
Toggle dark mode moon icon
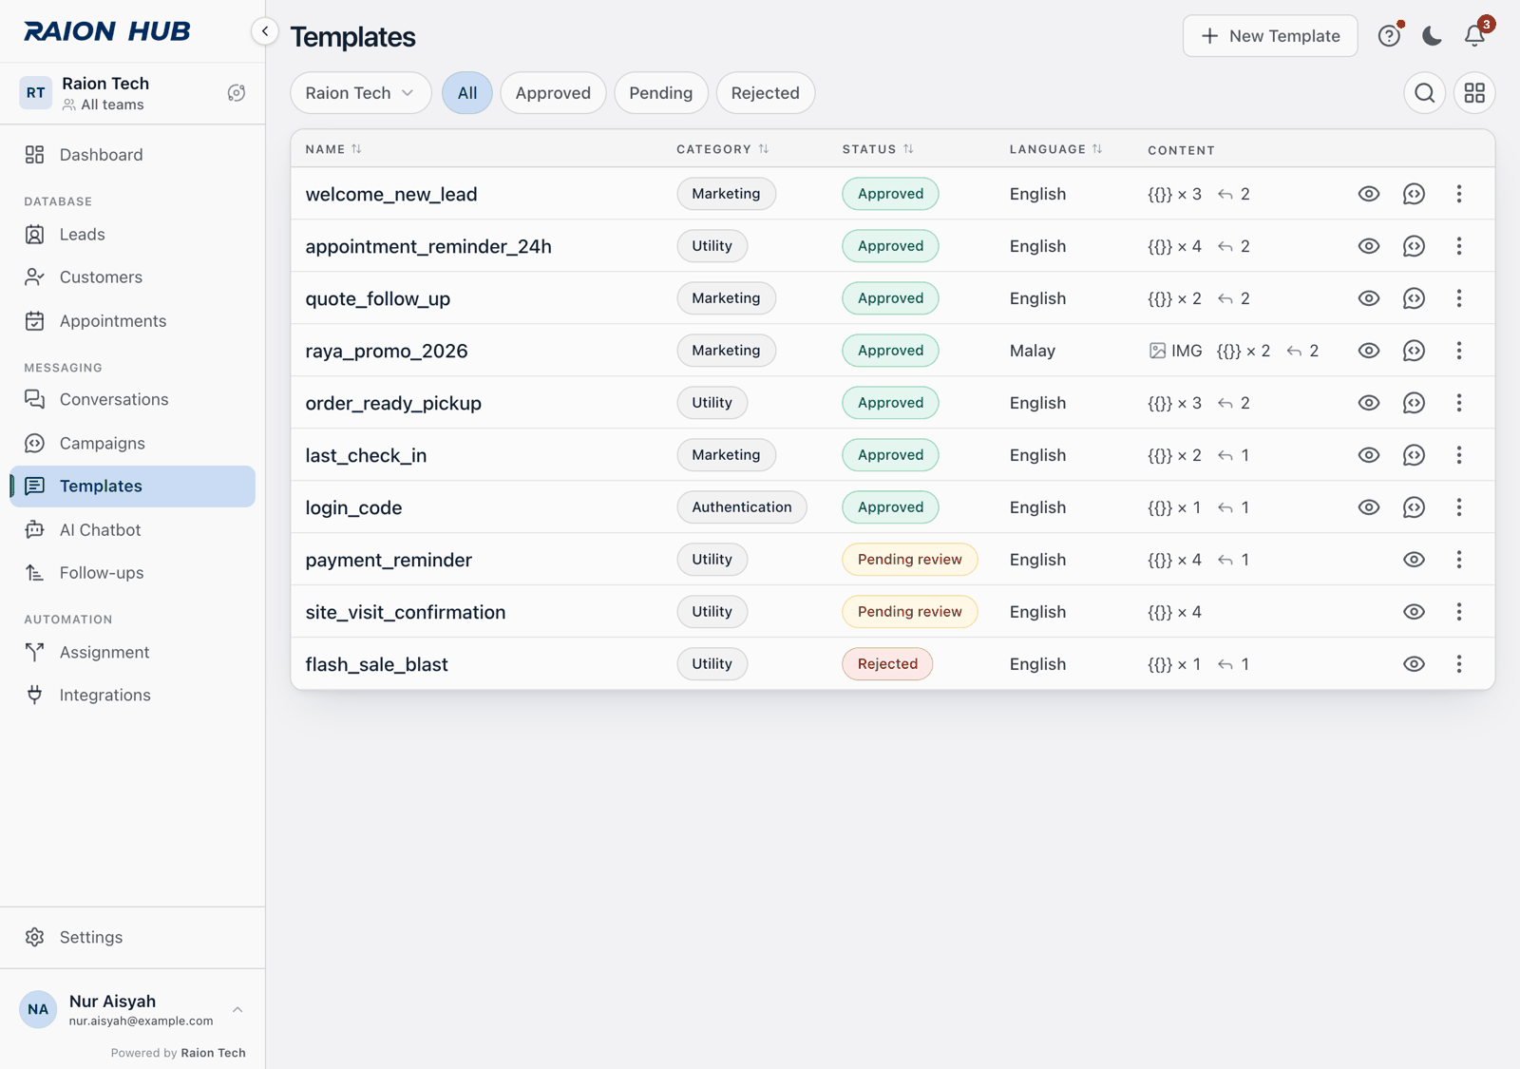point(1432,36)
